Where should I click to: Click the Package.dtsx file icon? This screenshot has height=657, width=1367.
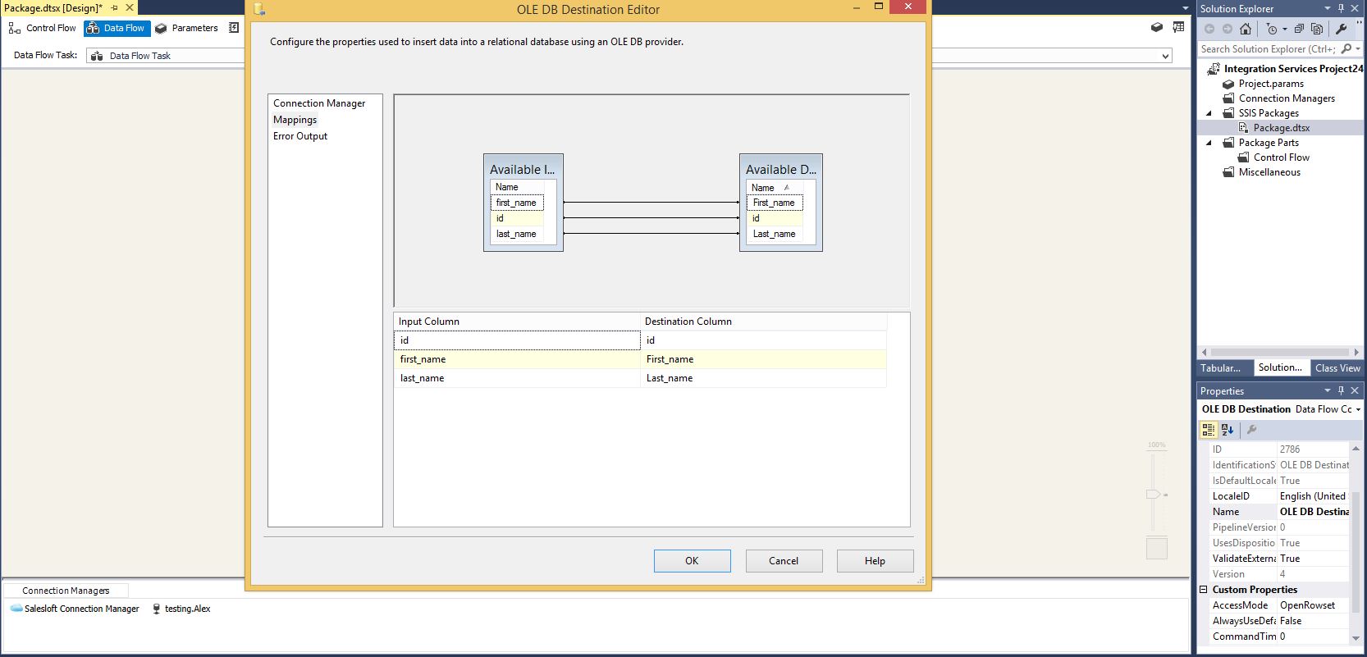(x=1243, y=128)
